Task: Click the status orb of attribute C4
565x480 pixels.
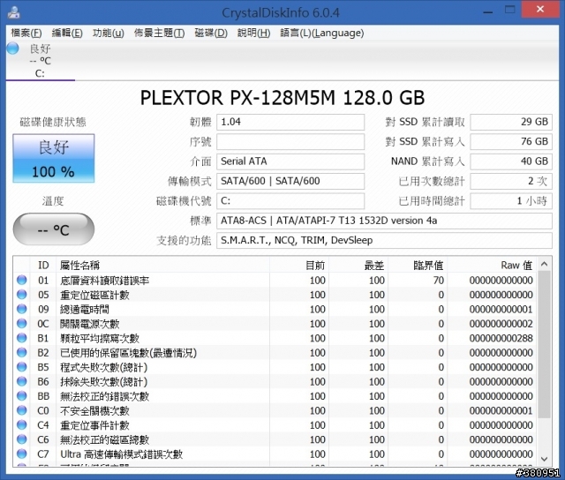Action: 21,425
